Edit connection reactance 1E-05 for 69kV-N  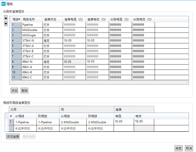tap(97, 62)
